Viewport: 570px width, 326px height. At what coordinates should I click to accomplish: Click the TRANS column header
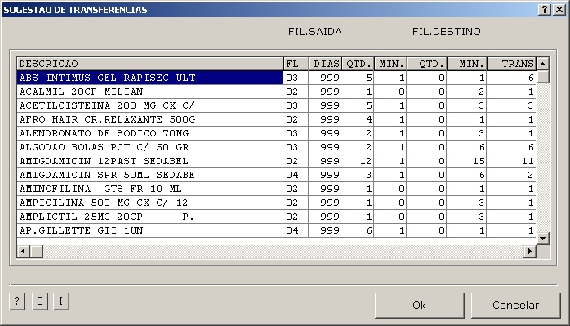point(510,64)
